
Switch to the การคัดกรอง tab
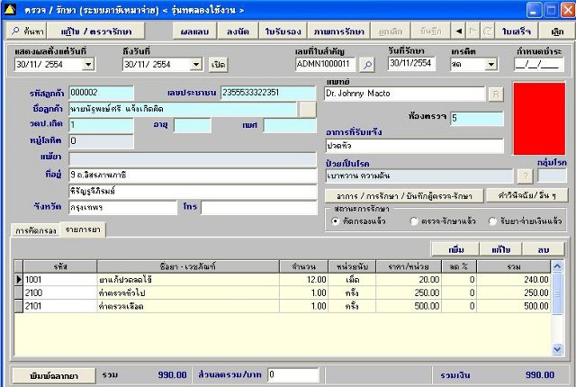(34, 230)
